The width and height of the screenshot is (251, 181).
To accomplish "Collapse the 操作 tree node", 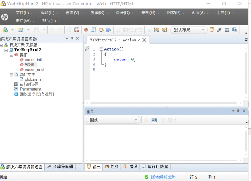I will pos(11,55).
